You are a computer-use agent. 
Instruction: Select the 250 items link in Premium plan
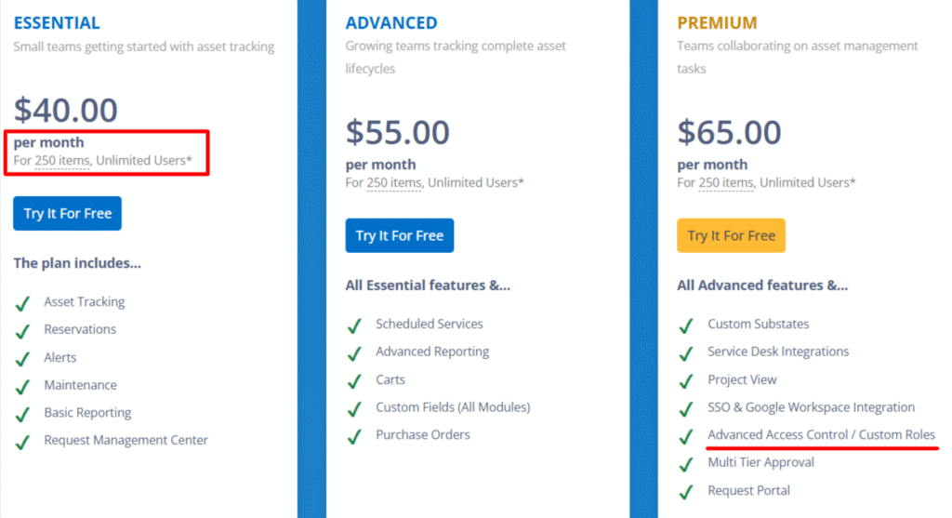click(x=726, y=183)
